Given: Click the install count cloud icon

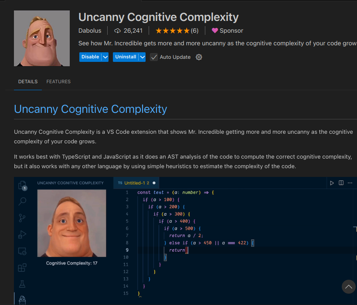Looking at the screenshot, I should (117, 31).
